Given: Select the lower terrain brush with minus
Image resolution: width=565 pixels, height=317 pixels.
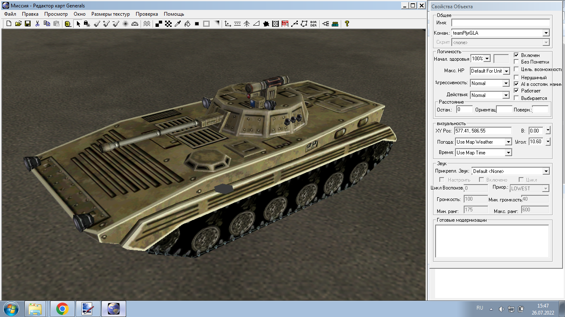Looking at the screenshot, I should (116, 24).
